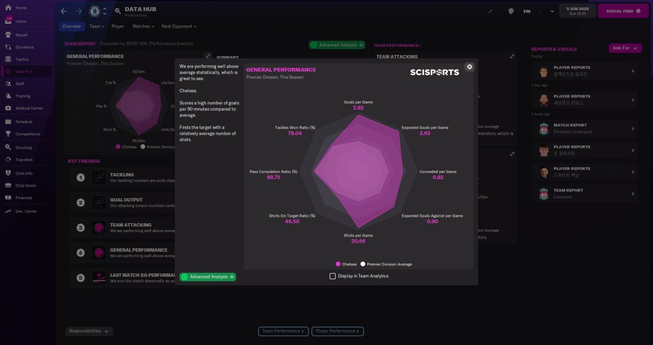The height and width of the screenshot is (345, 653).
Task: Open Tackling key finding row
Action: tap(123, 177)
